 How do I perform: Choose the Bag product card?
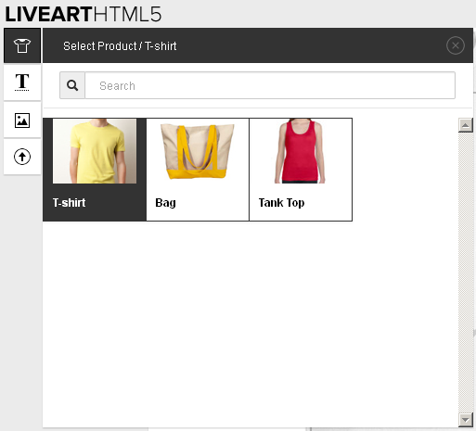pyautogui.click(x=198, y=170)
